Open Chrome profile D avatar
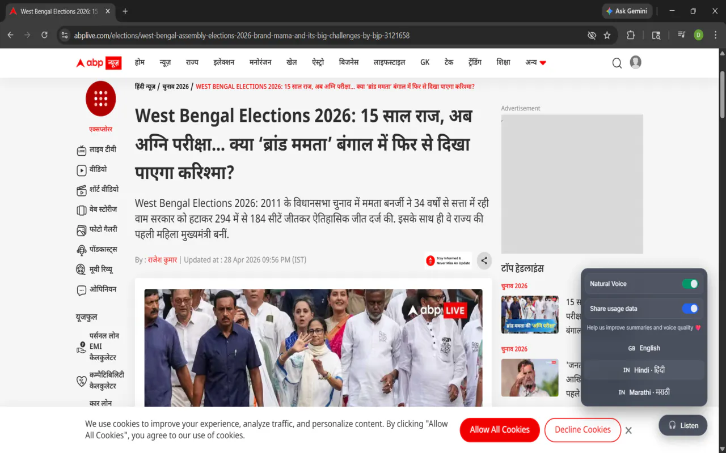 point(698,35)
